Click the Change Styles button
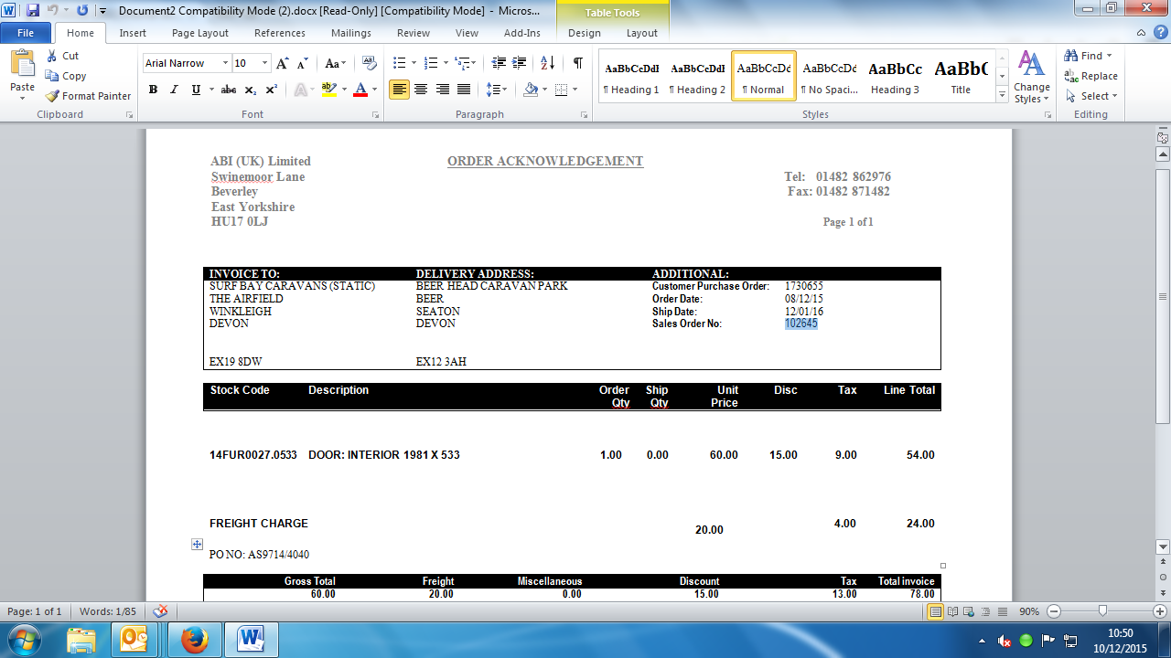1171x658 pixels. click(x=1031, y=77)
